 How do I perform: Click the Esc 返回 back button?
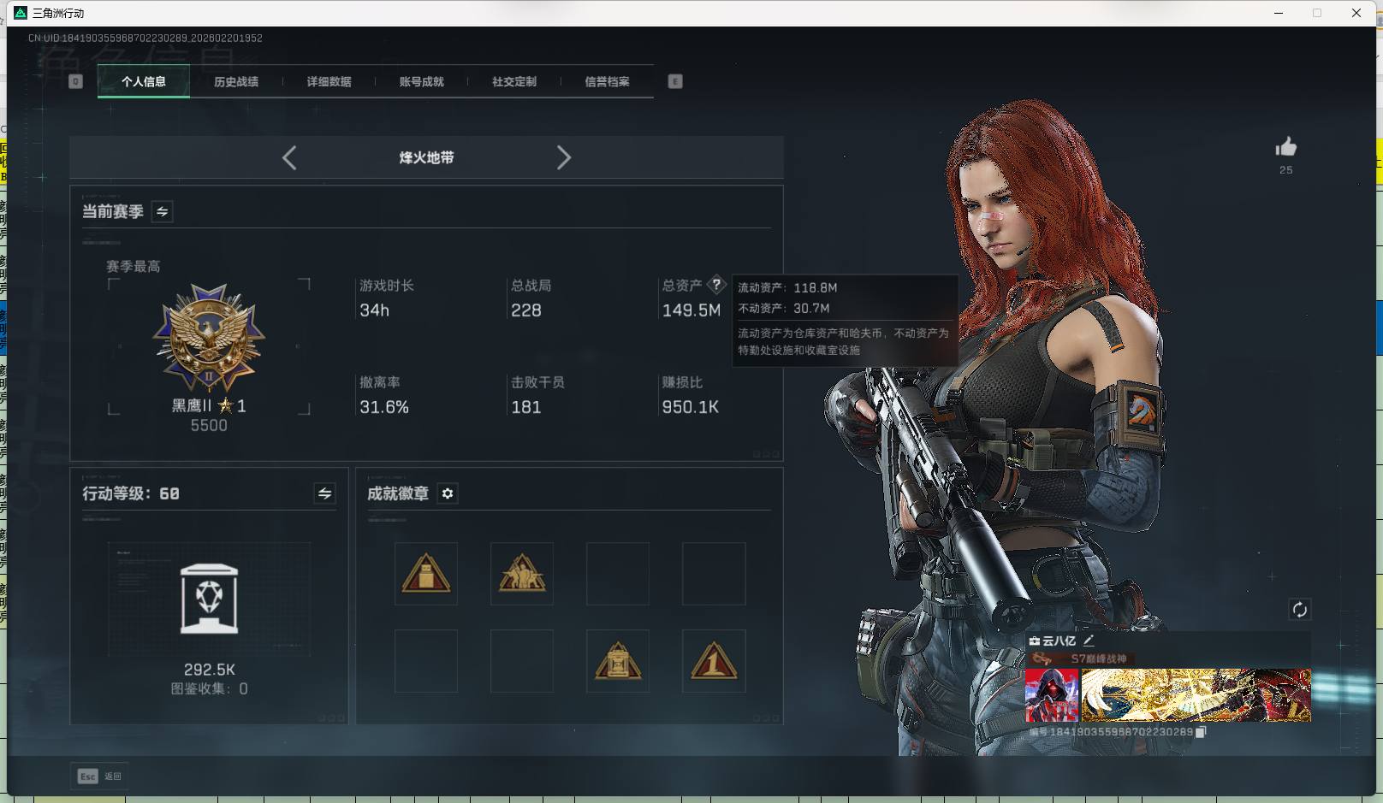pos(99,776)
